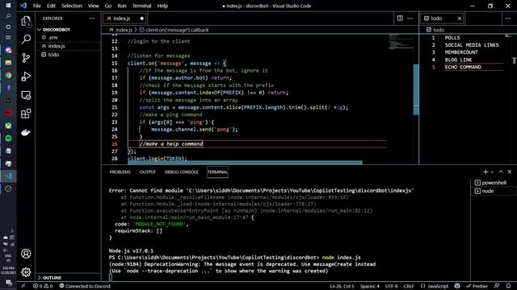517x290 pixels.
Task: Open the Manage settings gear
Action: [x=26, y=272]
